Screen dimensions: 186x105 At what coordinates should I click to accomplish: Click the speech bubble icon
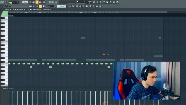click(114, 2)
